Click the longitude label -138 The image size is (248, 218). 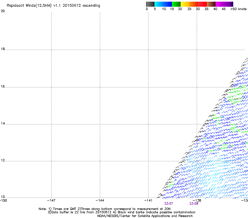197,201
